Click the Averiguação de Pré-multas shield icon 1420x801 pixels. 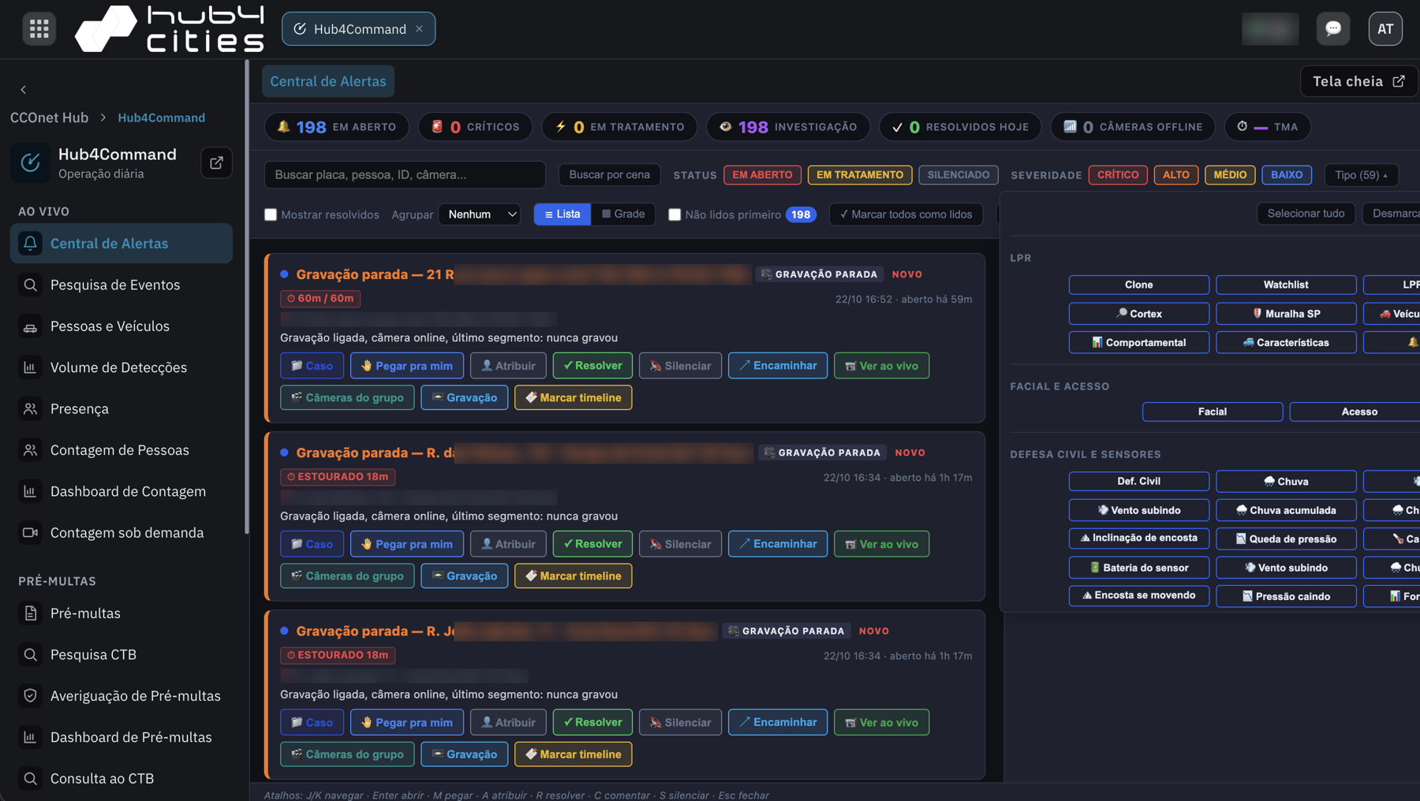click(30, 695)
